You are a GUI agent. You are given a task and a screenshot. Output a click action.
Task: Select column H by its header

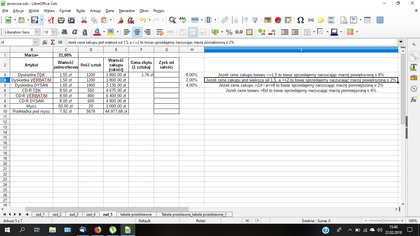192,49
